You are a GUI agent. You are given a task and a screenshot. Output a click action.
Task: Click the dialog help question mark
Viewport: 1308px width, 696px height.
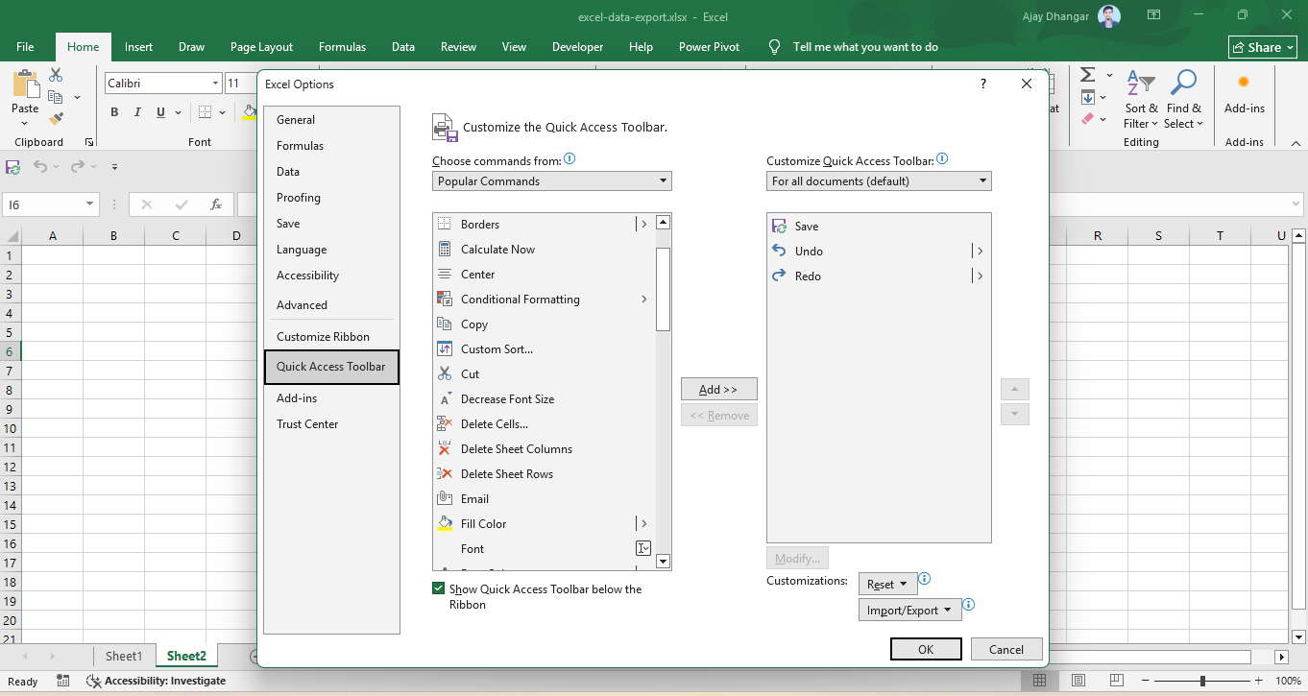tap(982, 84)
